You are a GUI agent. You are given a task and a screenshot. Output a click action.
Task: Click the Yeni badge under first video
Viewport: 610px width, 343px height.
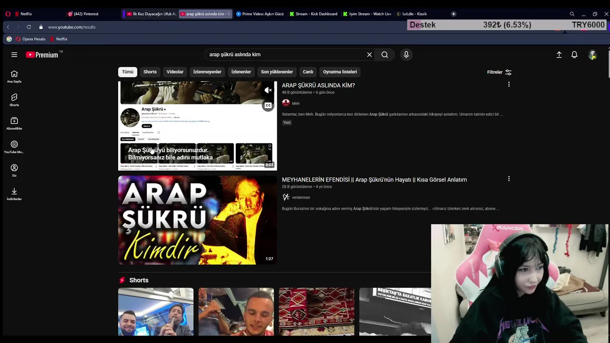coord(286,122)
